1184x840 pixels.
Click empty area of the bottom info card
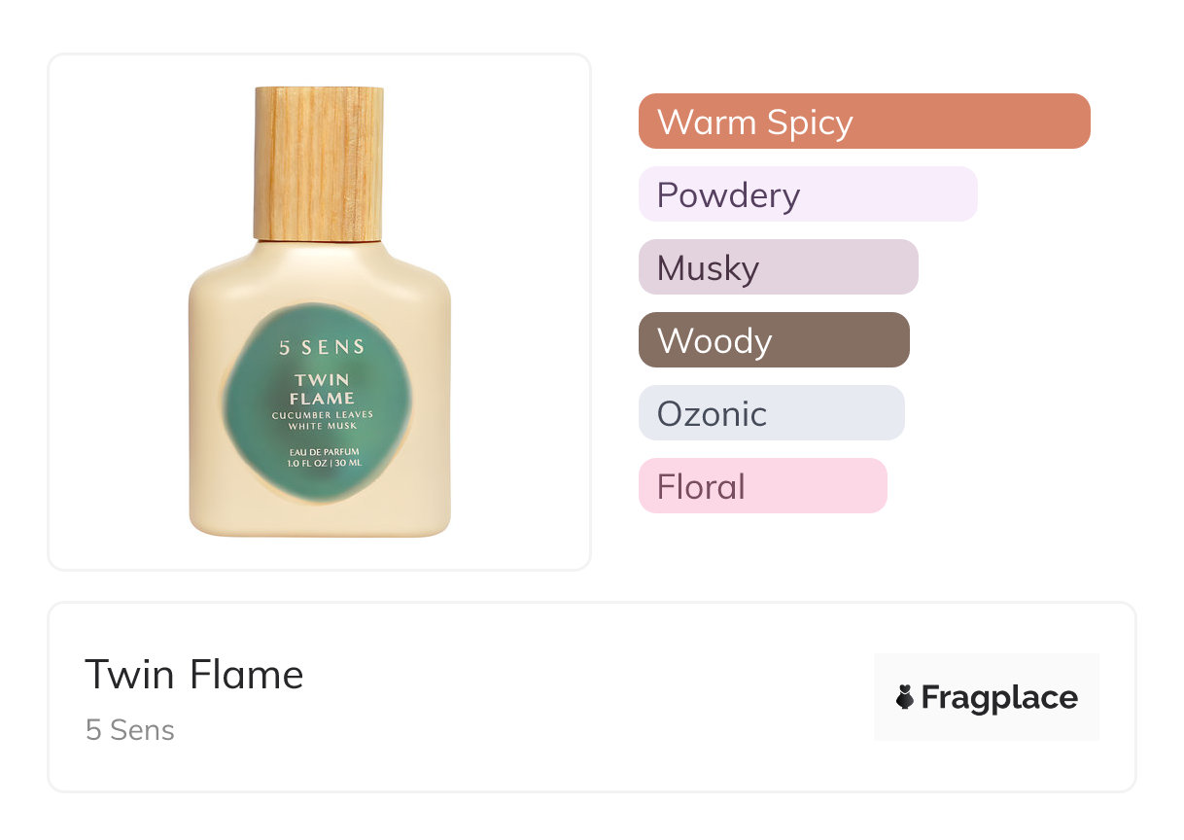[583, 700]
